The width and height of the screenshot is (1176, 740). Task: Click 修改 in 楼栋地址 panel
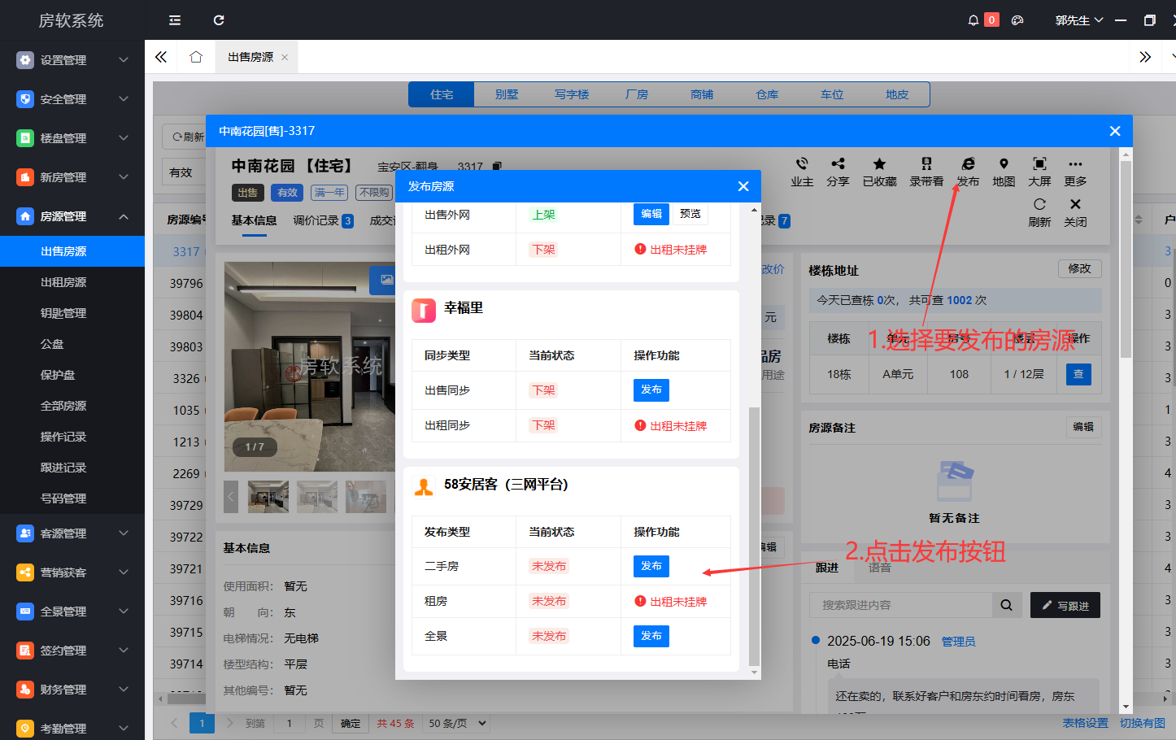point(1079,268)
